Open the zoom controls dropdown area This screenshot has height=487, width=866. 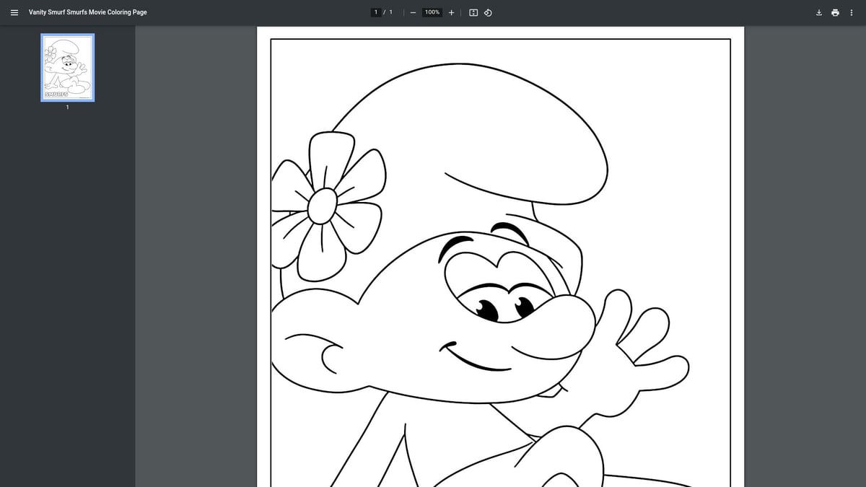[431, 12]
